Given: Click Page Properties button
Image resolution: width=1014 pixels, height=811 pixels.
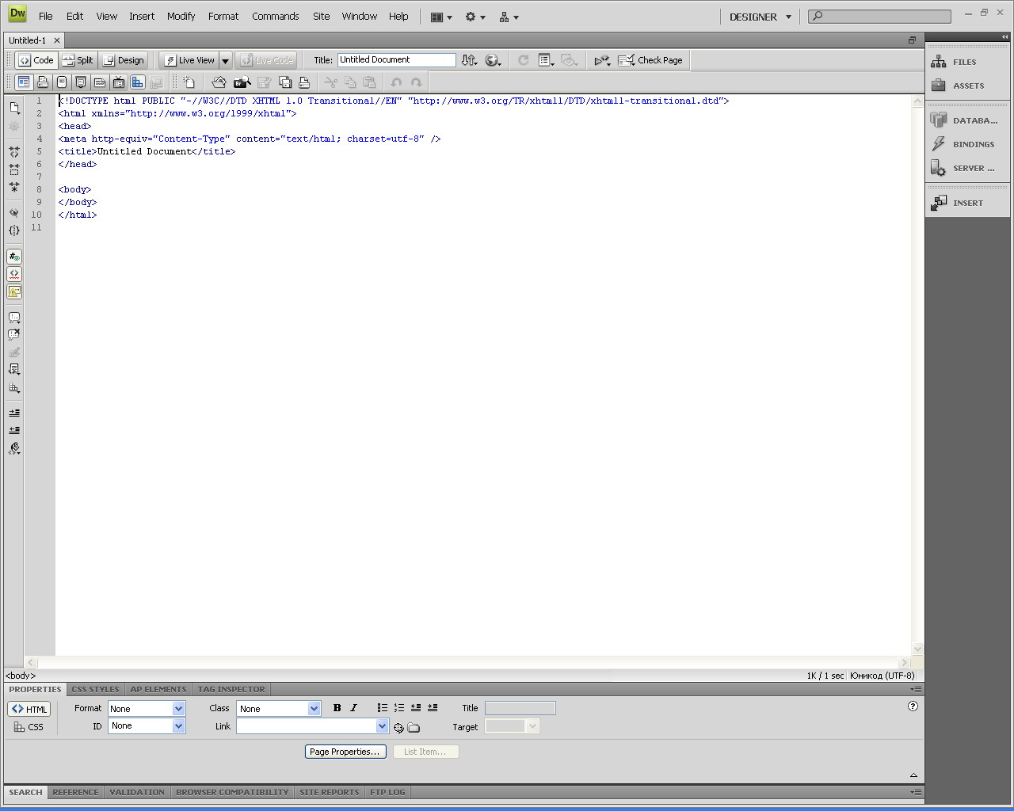Looking at the screenshot, I should coord(345,752).
